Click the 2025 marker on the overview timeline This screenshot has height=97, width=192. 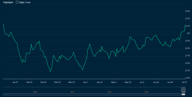[184, 92]
